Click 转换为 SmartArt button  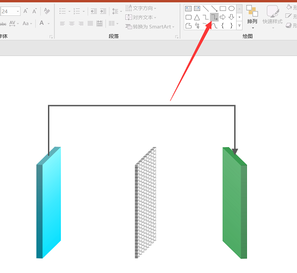150,27
